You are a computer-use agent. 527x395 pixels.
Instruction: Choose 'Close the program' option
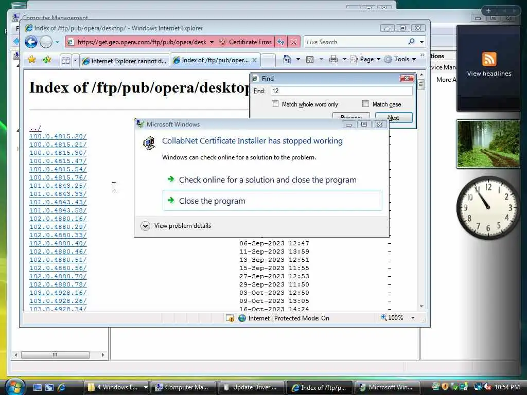tap(272, 201)
